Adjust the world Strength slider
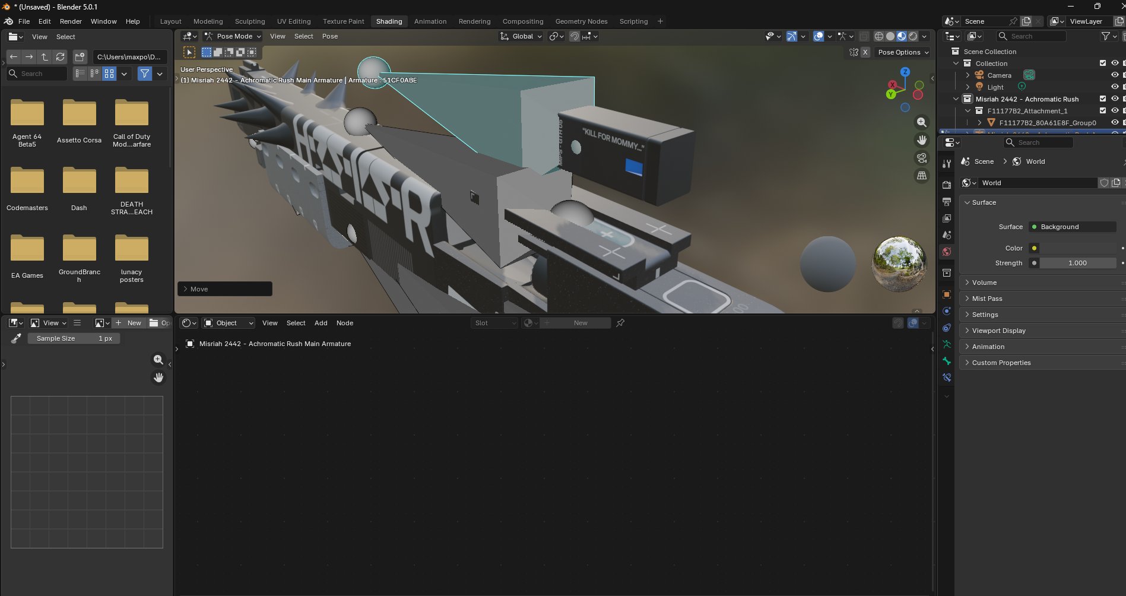Viewport: 1126px width, 596px height. pos(1077,263)
